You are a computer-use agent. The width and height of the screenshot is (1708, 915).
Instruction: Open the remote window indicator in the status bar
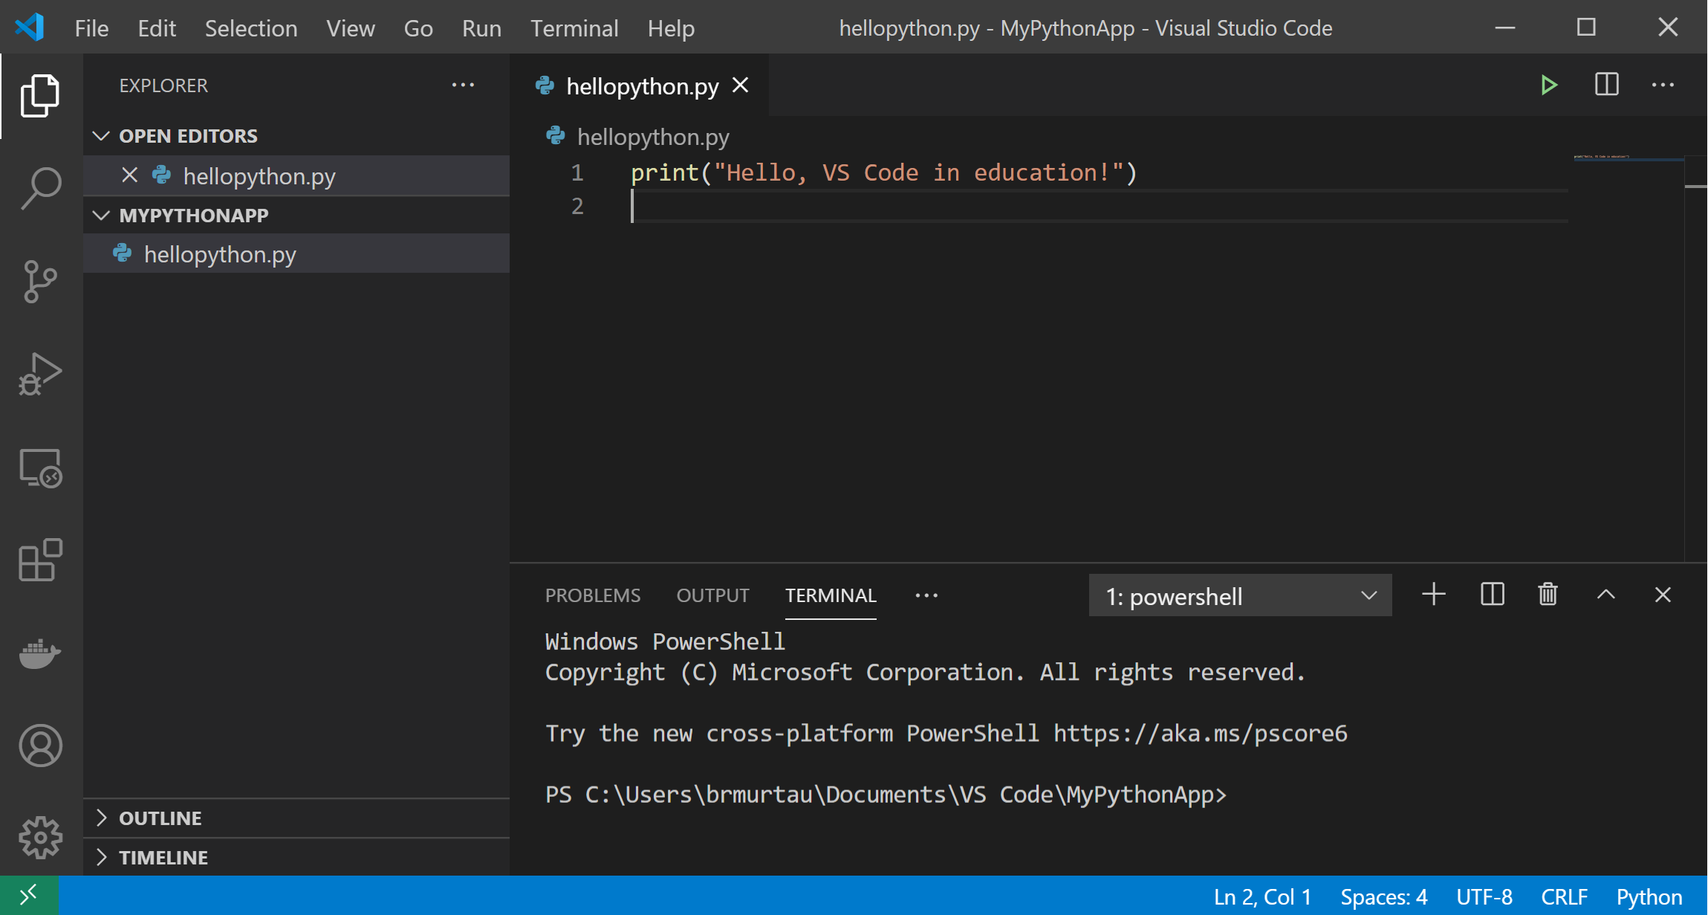click(x=29, y=896)
